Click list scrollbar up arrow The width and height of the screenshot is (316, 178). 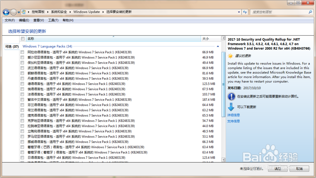(223, 38)
